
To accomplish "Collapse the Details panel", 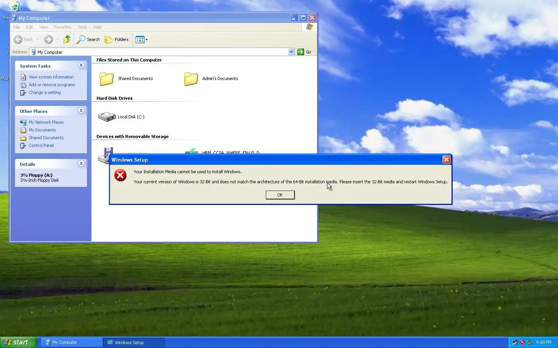I will click(81, 164).
